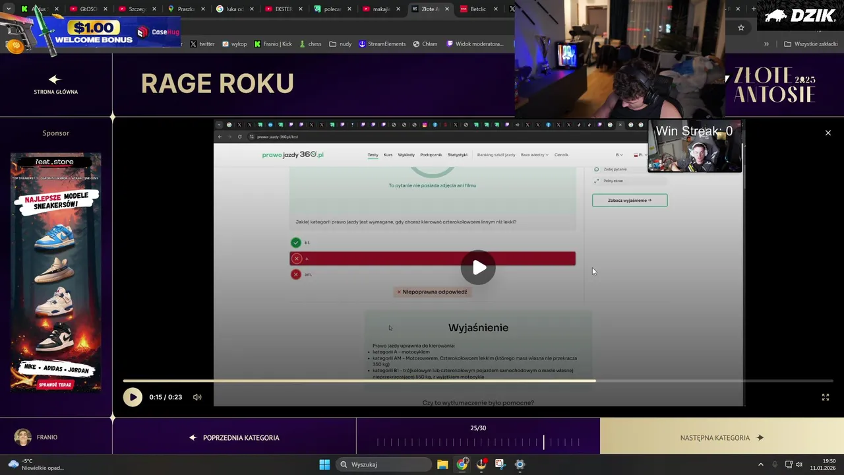
Task: Open the tab search dropdown arrow
Action: (9, 9)
